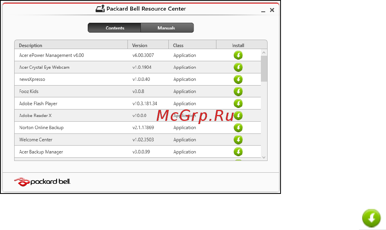Click version 'v3.0.0.99' cell
The height and width of the screenshot is (230, 386).
(x=141, y=152)
